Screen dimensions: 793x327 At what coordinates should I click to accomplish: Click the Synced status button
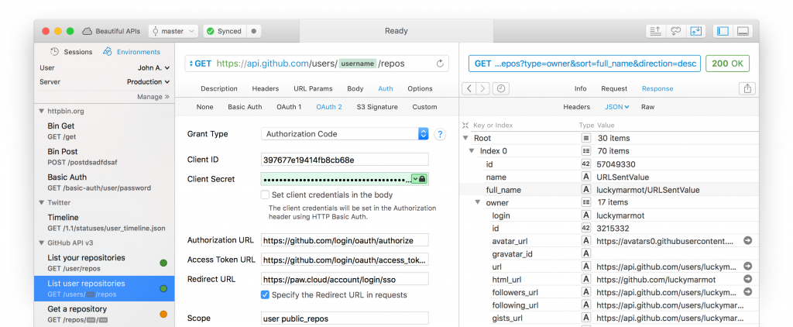point(224,31)
